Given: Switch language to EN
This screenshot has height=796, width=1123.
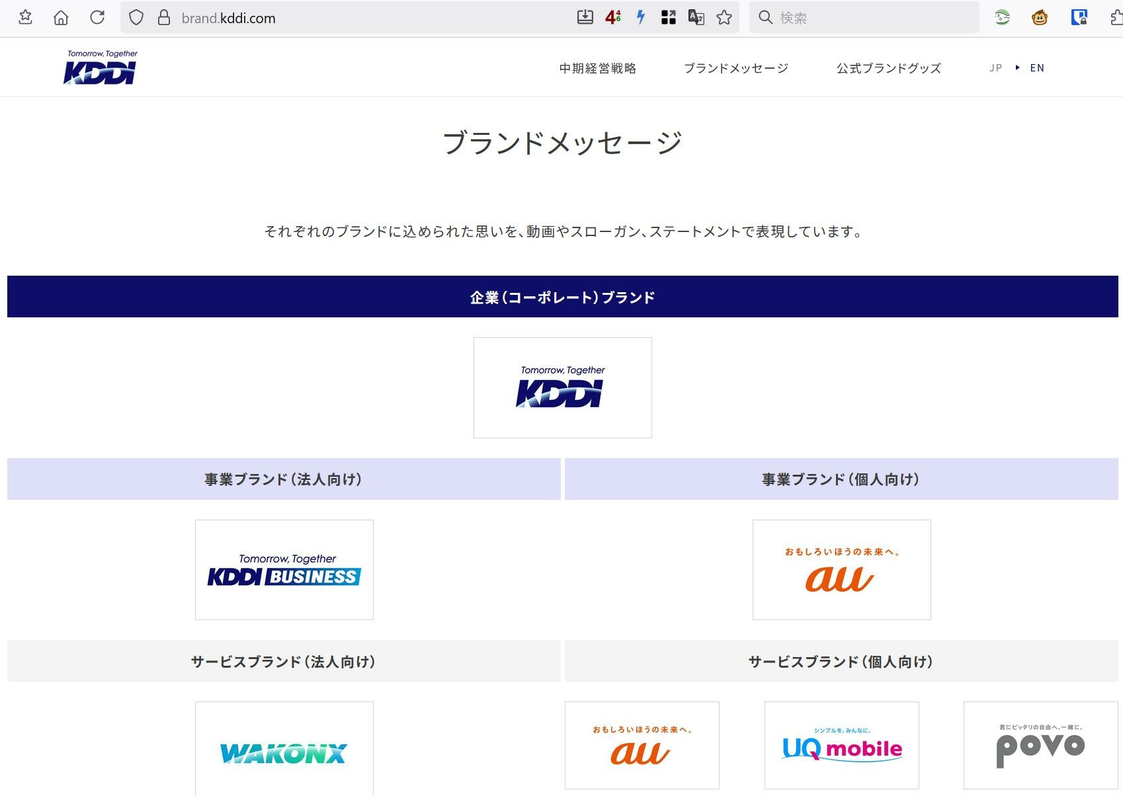Looking at the screenshot, I should (1037, 67).
